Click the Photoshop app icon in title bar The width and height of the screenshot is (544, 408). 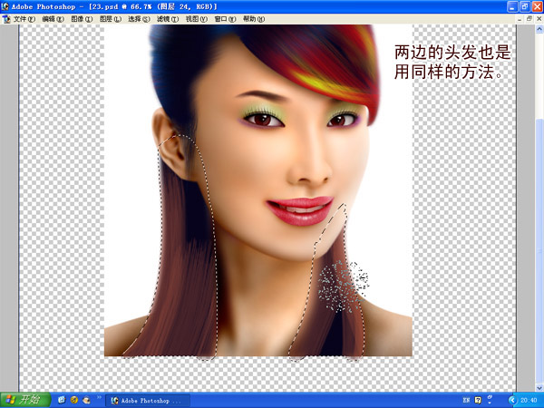click(5, 6)
